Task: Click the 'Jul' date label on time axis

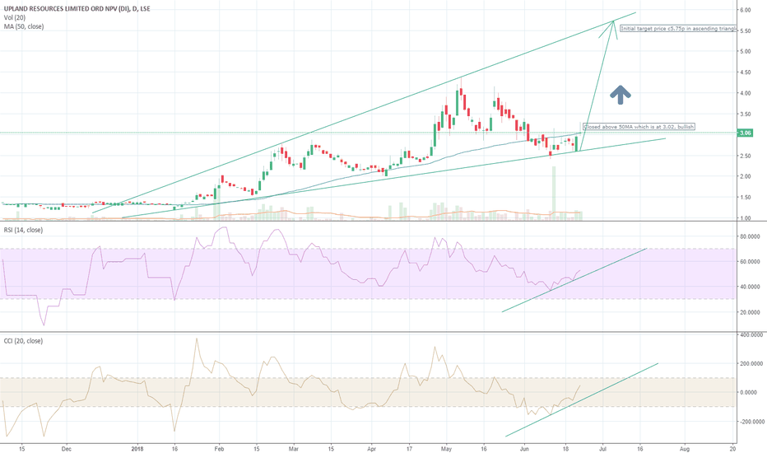Action: click(603, 449)
